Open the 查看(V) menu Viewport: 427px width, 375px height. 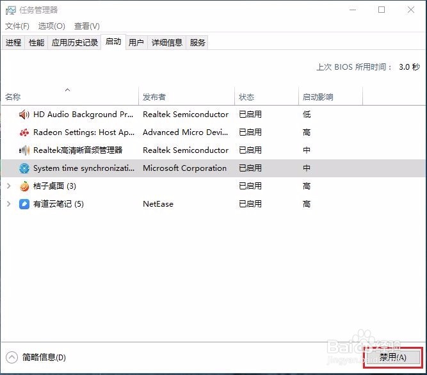pos(87,26)
